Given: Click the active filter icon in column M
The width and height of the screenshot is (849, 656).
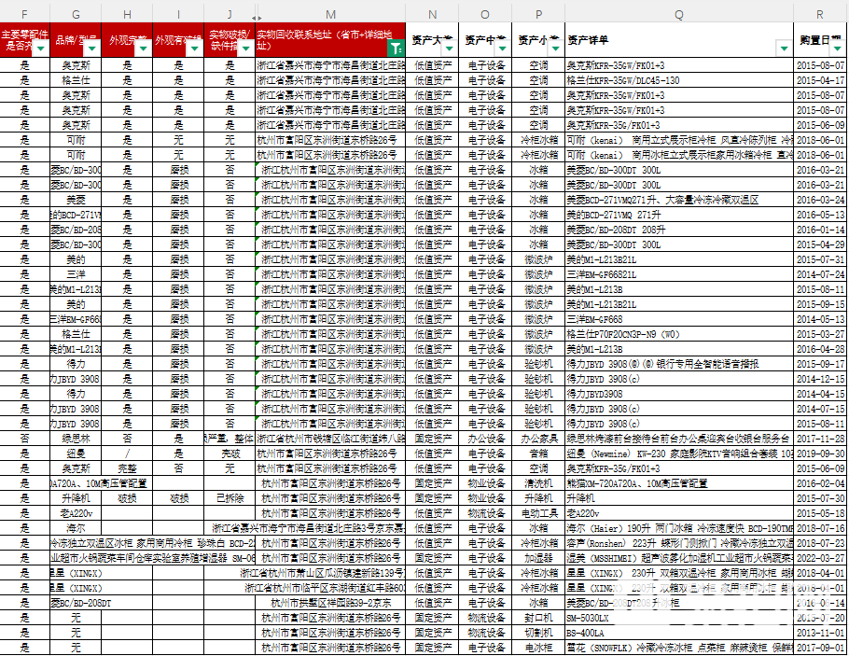Looking at the screenshot, I should (395, 49).
